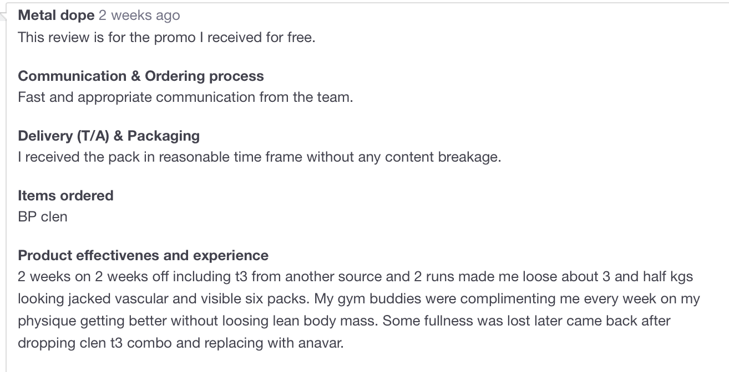This screenshot has height=372, width=729.
Task: Click the line about content breakage
Action: coord(259,157)
